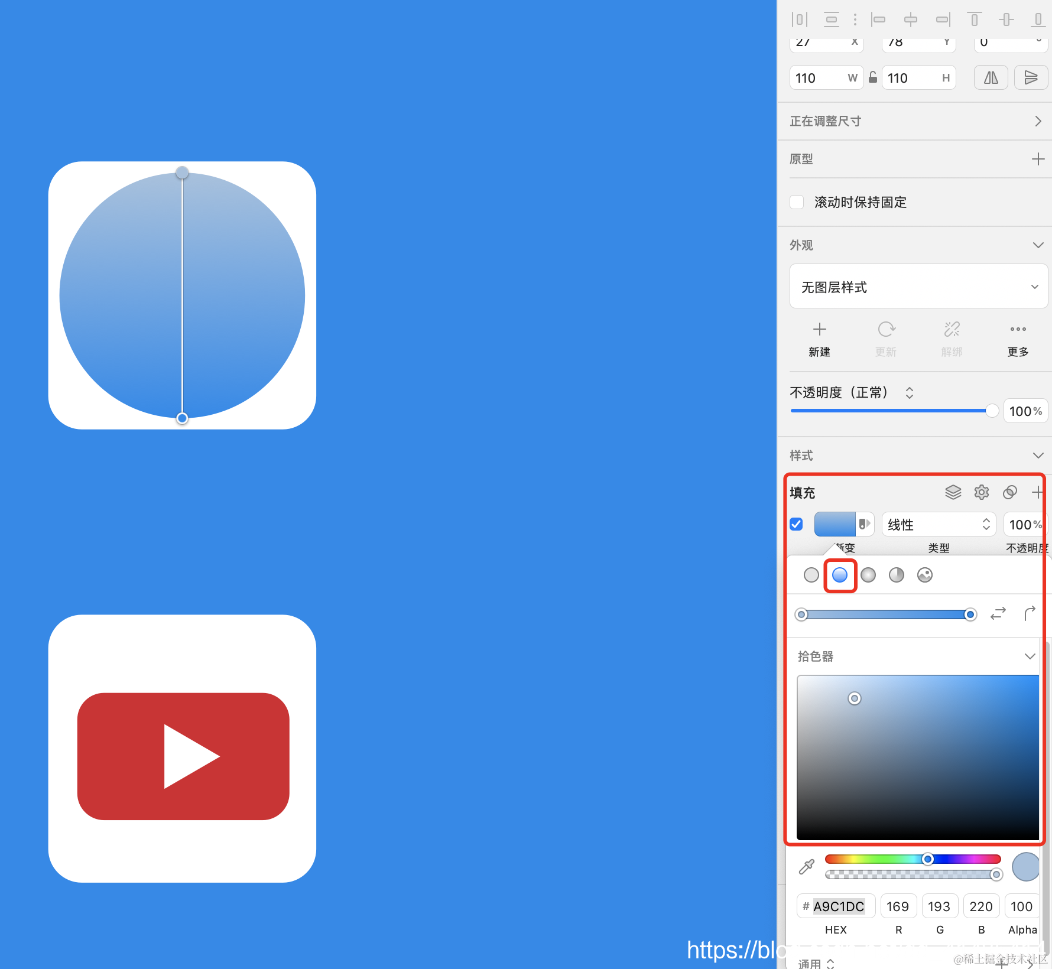Image resolution: width=1052 pixels, height=969 pixels.
Task: Select the bottom gradient handle on canvas
Action: point(182,418)
